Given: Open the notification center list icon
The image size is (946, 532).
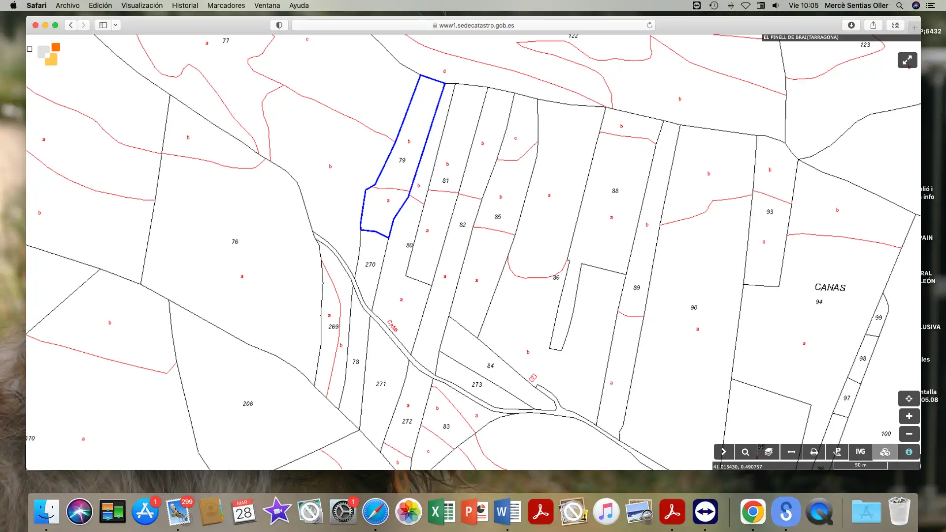Looking at the screenshot, I should [x=930, y=5].
